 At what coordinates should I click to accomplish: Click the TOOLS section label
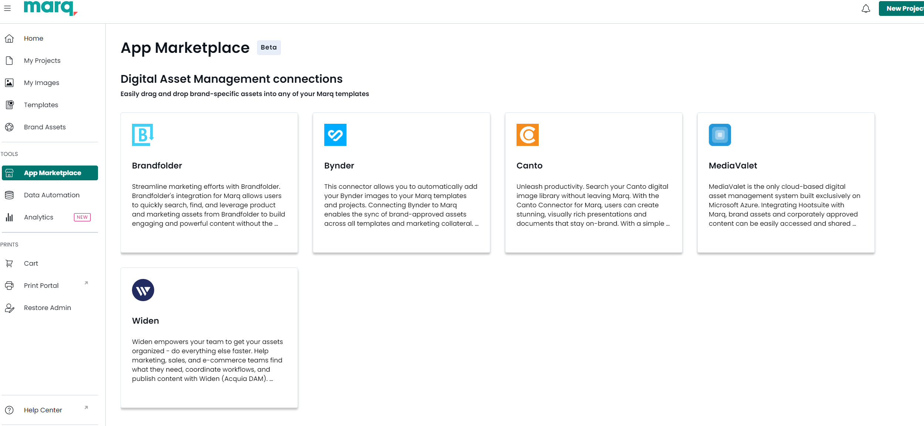(x=9, y=154)
